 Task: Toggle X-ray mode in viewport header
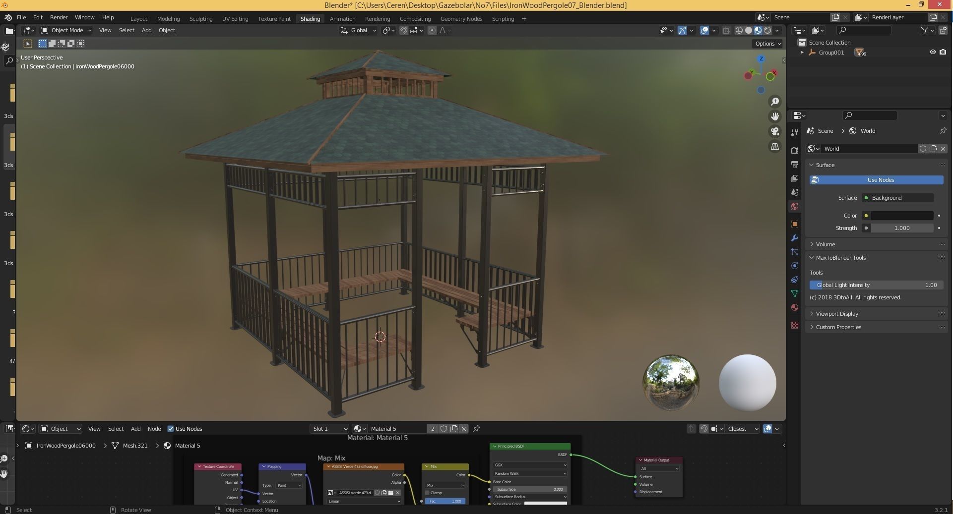(726, 30)
